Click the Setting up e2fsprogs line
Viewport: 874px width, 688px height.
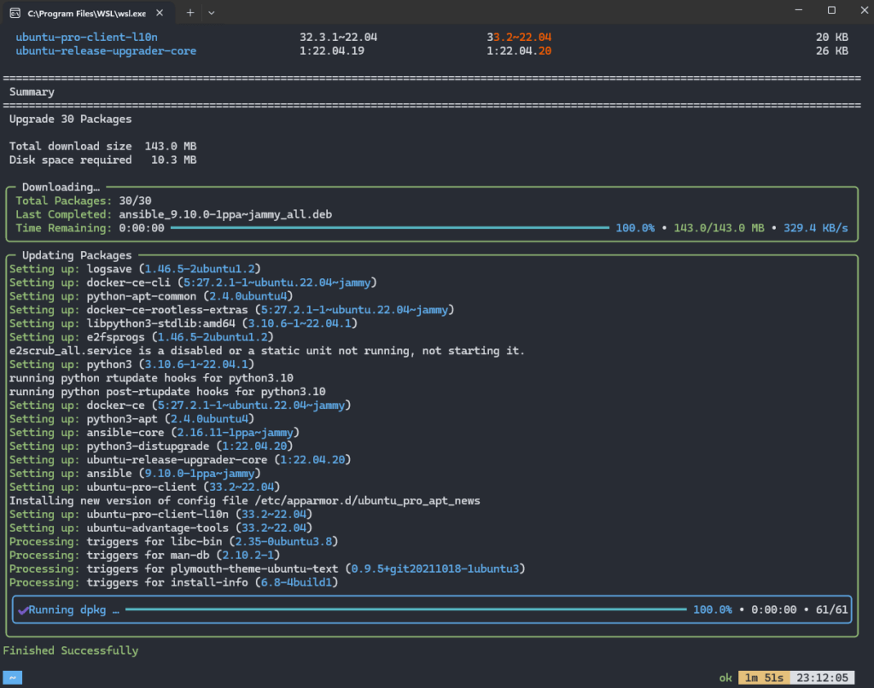(x=141, y=337)
